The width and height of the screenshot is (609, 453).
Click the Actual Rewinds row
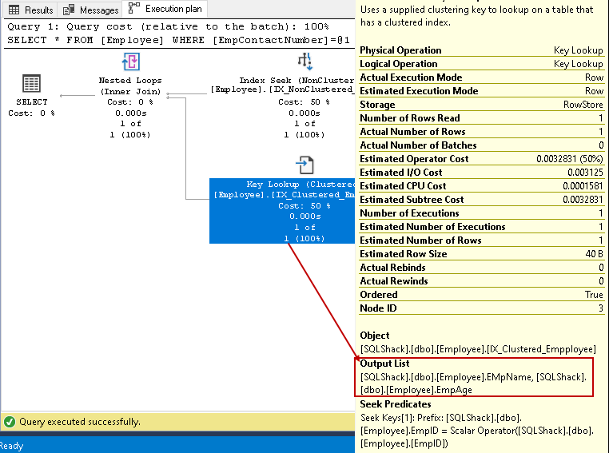click(x=482, y=281)
